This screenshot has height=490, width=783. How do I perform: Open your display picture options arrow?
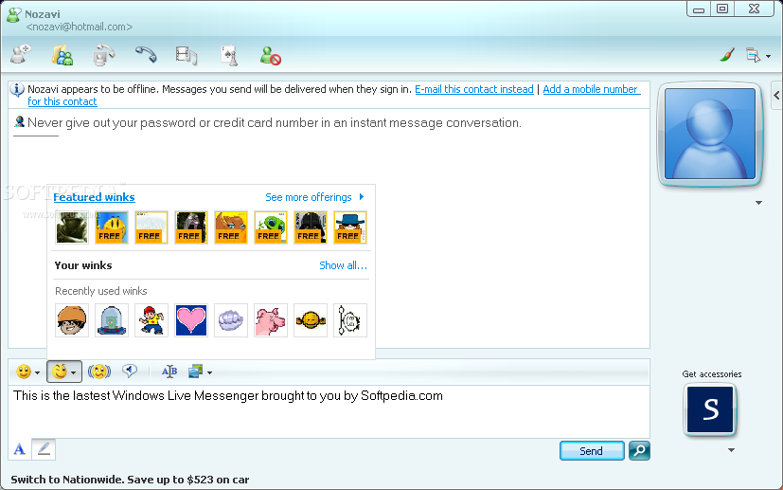click(x=731, y=450)
